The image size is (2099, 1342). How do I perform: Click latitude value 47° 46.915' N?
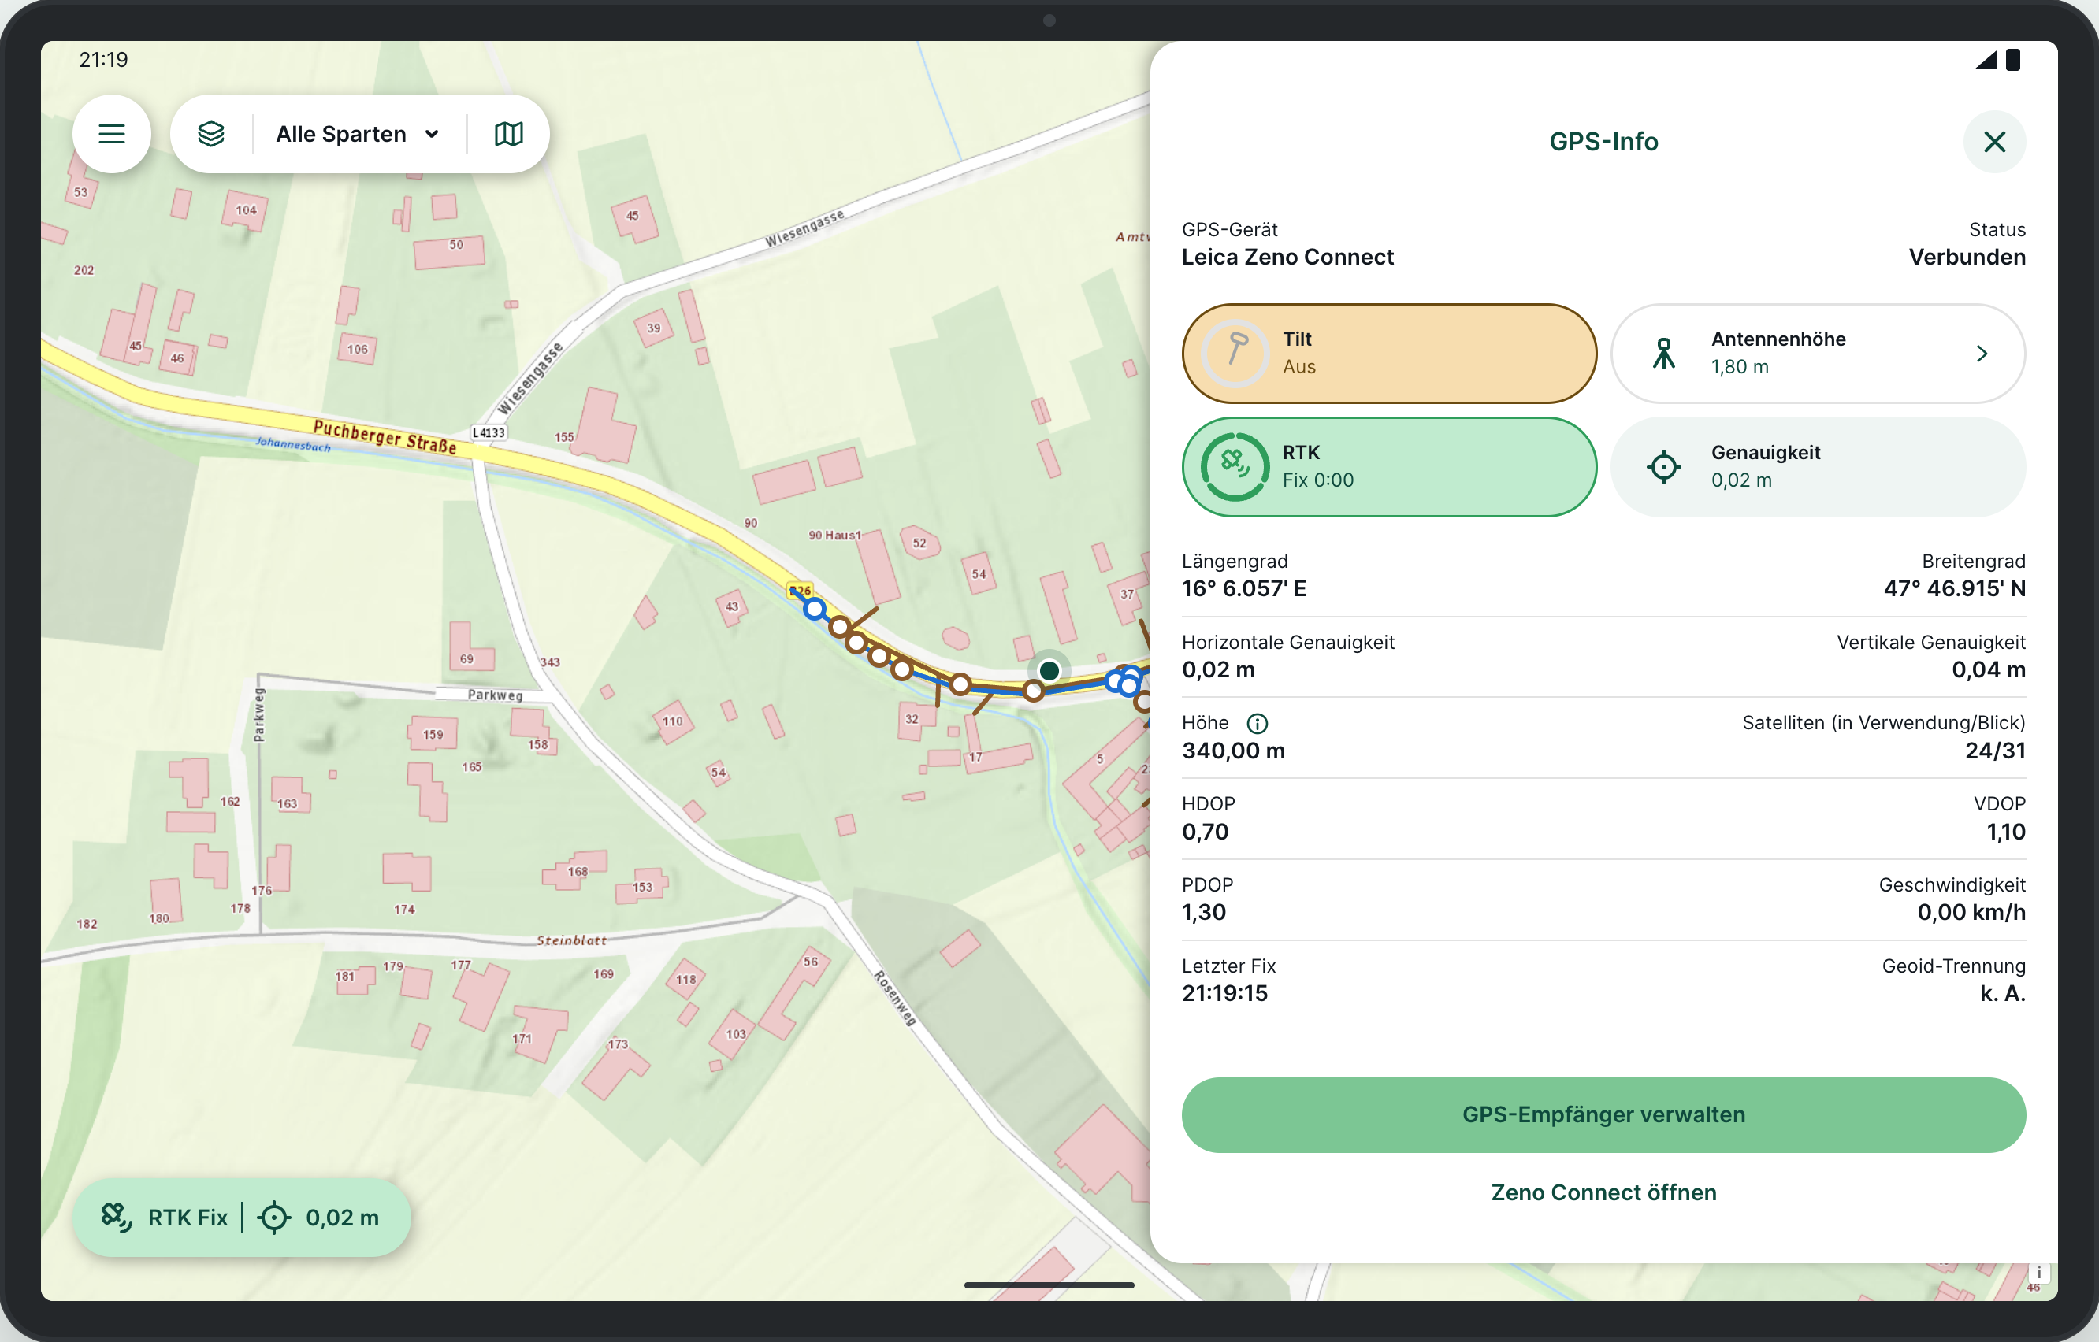1954,588
